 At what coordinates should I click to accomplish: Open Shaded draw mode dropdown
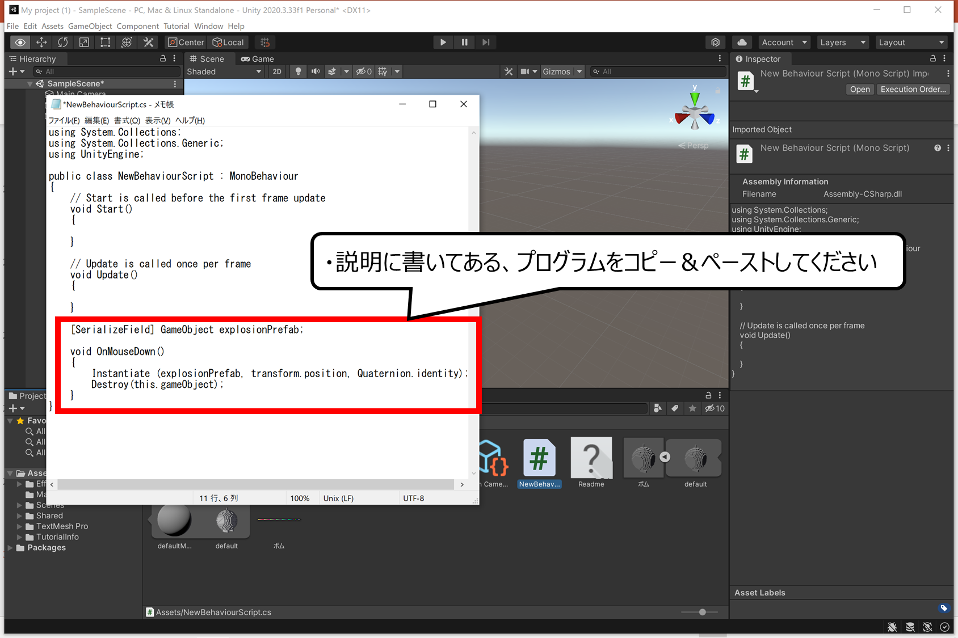coord(224,71)
